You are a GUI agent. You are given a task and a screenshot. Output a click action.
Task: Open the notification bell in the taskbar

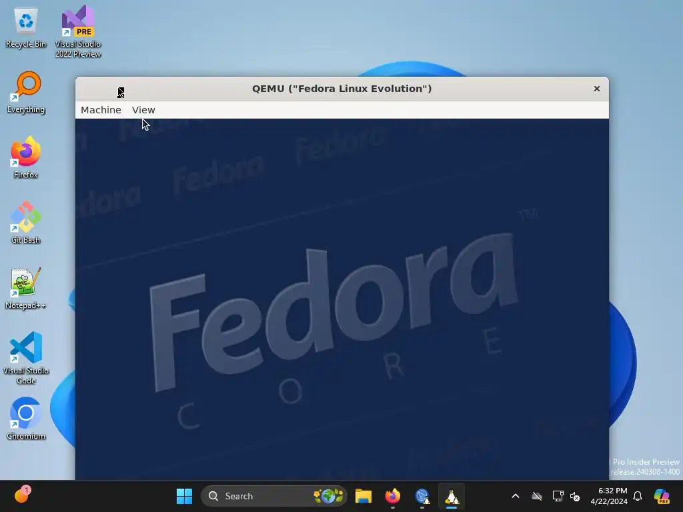(x=638, y=496)
